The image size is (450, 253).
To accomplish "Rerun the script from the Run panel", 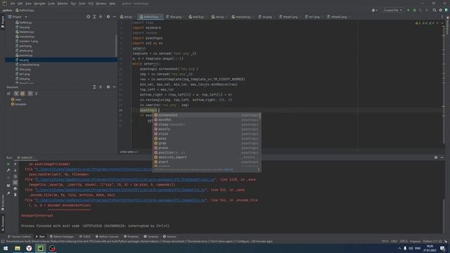I will coord(8,164).
